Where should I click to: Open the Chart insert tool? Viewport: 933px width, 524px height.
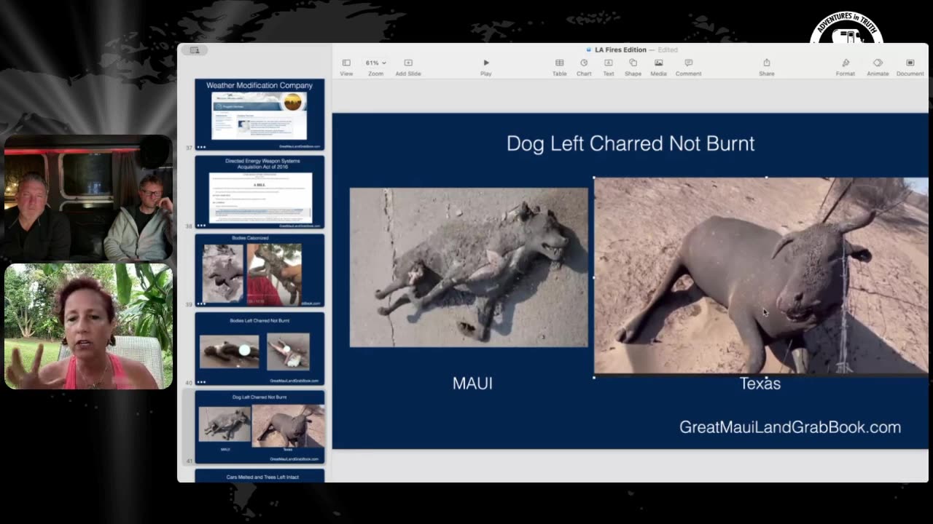click(584, 67)
